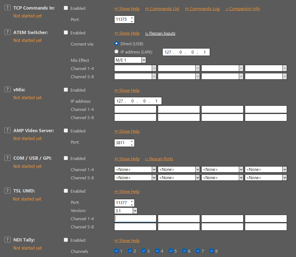Open Mix Effect M/E 1 dropdown
Viewport: 296px width, 257px height.
point(130,60)
